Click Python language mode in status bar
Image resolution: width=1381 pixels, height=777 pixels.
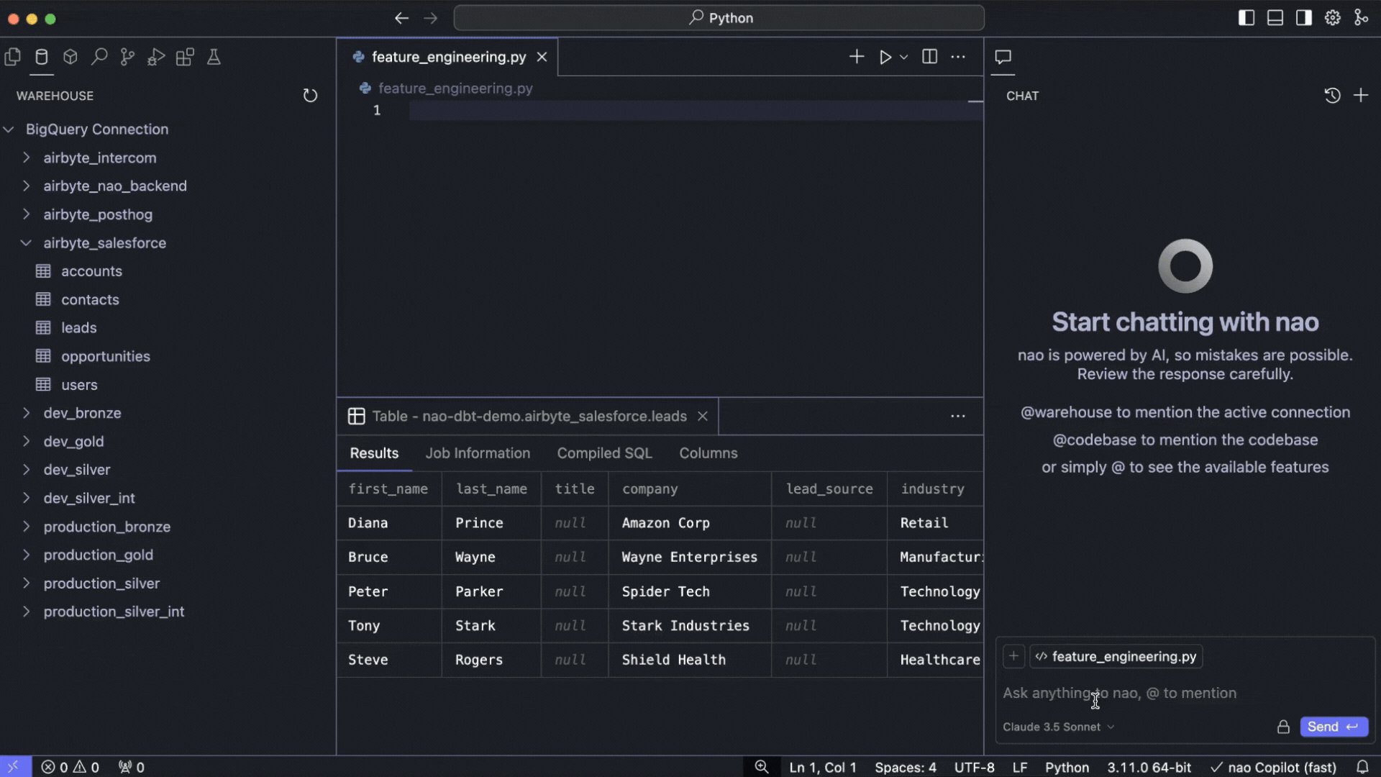pos(1067,767)
